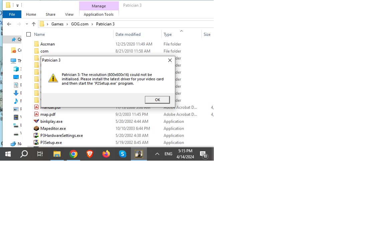Open Videos film icon in sidebar
The image size is (378, 252).
16,117
